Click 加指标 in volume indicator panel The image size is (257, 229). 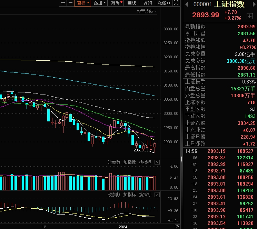click(x=129, y=162)
